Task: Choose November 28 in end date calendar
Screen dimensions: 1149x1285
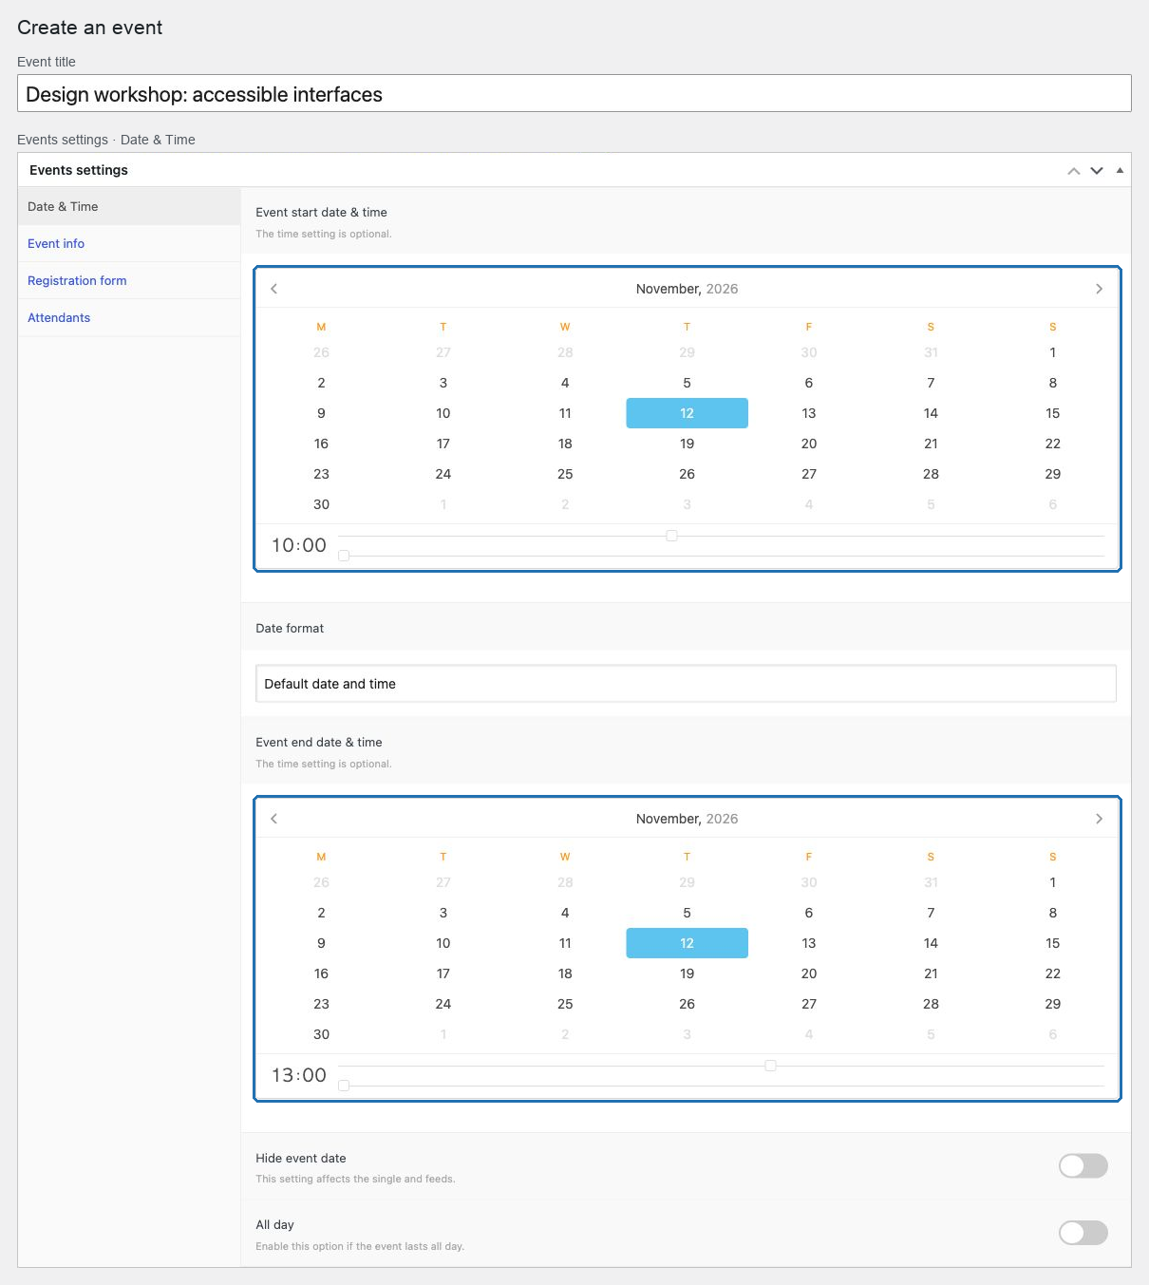Action: (931, 1004)
